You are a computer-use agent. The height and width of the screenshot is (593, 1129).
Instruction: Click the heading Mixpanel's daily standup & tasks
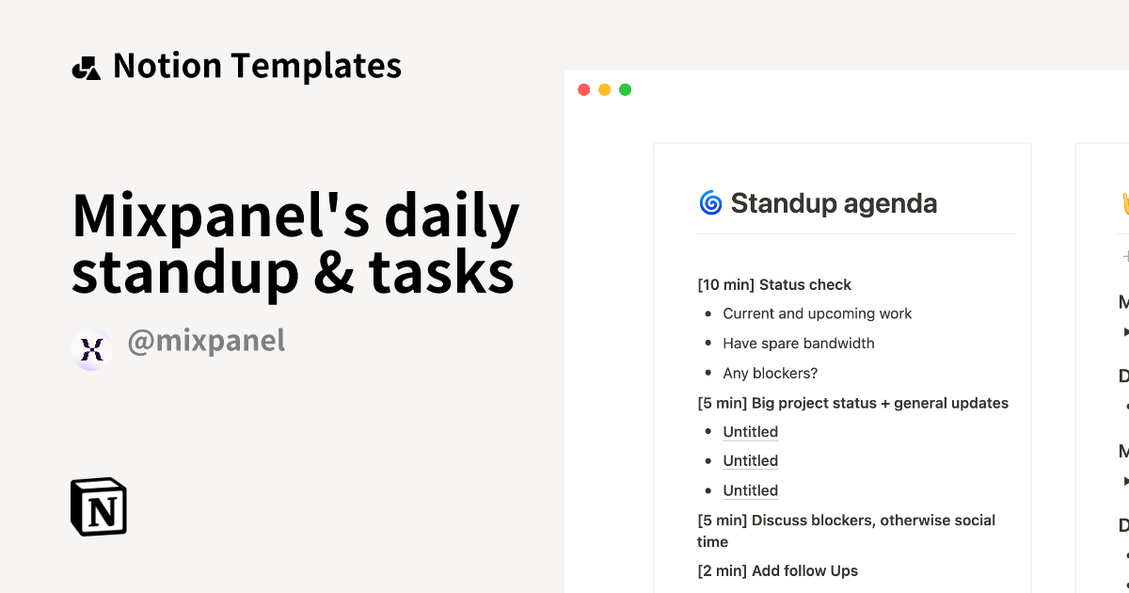(294, 241)
